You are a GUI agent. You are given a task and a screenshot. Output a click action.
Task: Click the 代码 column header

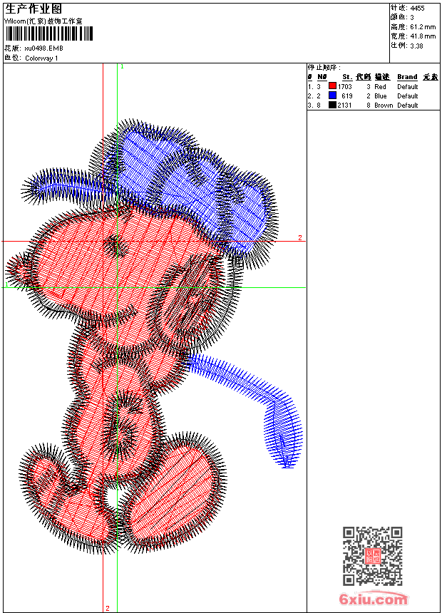[x=363, y=77]
